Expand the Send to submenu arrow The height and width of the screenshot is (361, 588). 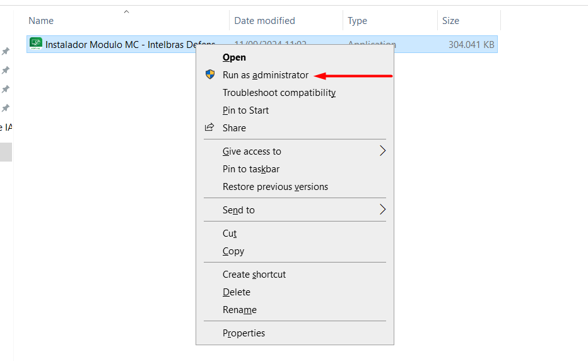coord(382,210)
